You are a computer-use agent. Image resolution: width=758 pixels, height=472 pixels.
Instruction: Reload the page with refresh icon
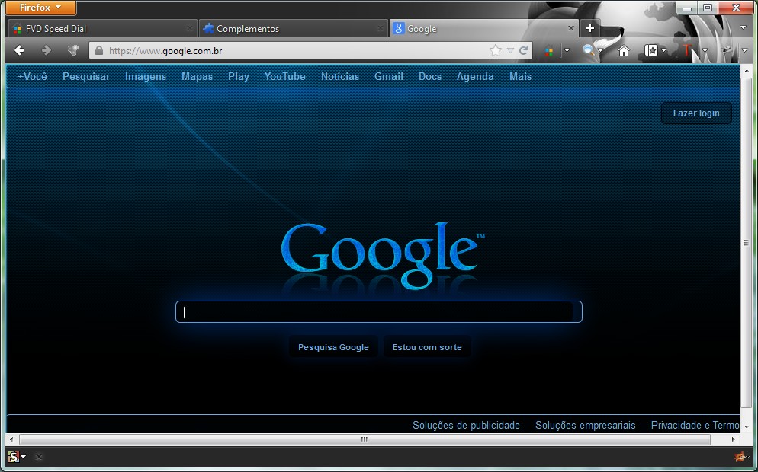pyautogui.click(x=524, y=50)
